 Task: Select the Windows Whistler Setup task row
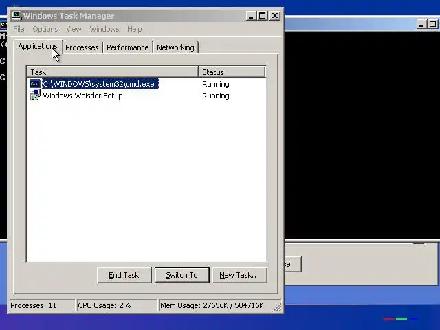coord(146,96)
